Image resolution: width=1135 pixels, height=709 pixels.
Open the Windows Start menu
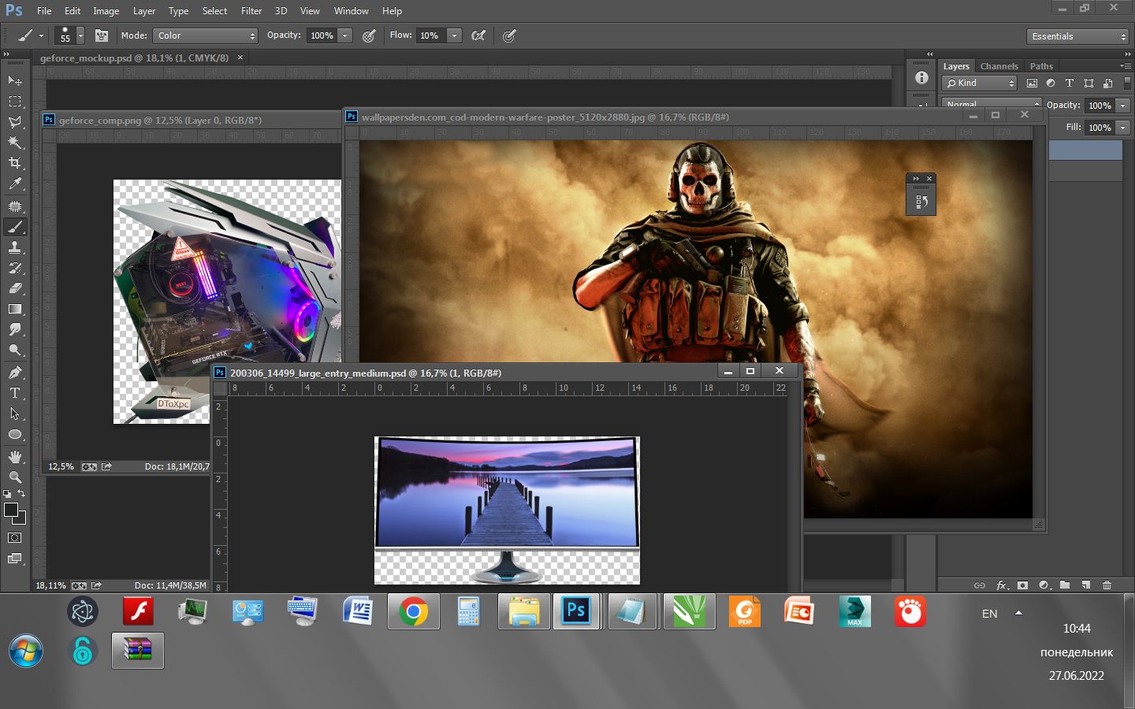(26, 651)
